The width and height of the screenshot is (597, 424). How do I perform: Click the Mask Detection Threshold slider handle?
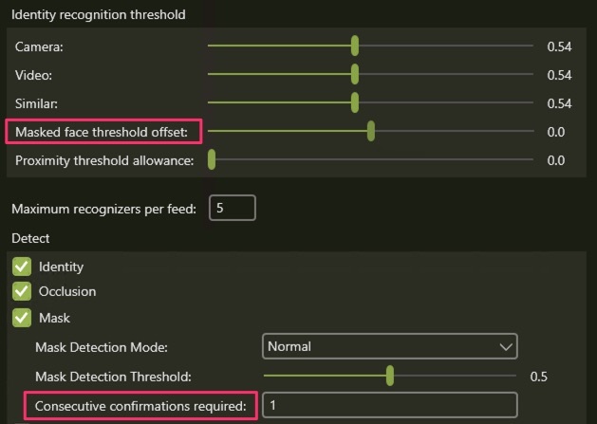coord(390,376)
